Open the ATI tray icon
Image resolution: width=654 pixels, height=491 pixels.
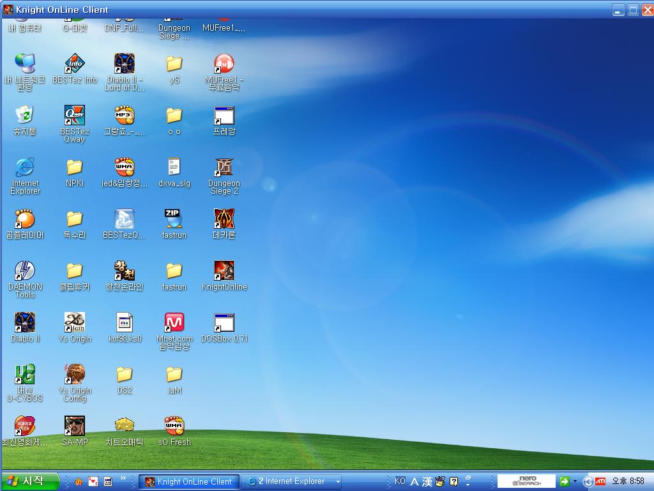[x=600, y=481]
